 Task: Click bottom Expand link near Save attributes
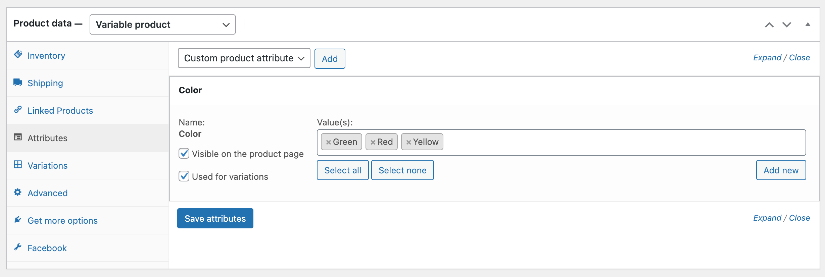[767, 218]
